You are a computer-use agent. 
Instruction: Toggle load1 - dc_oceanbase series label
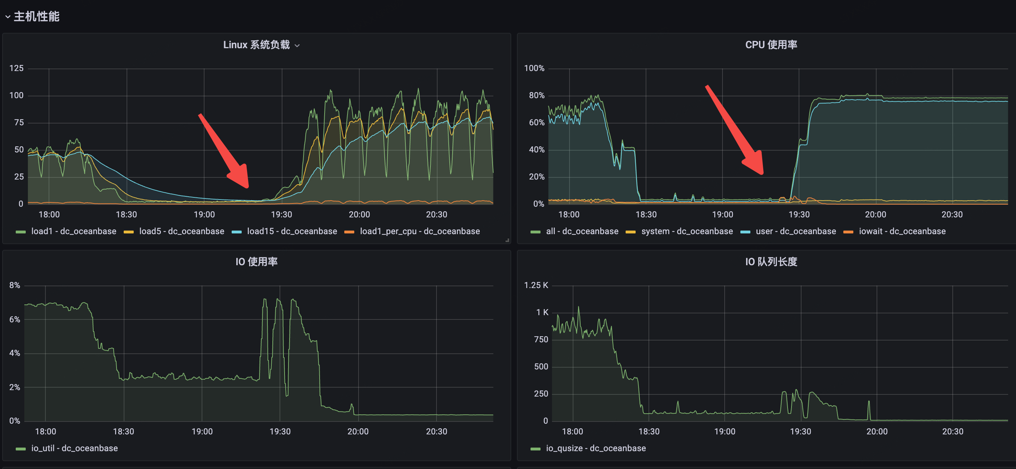click(x=73, y=232)
